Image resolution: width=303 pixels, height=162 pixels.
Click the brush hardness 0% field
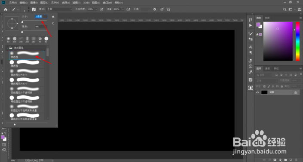41,27
